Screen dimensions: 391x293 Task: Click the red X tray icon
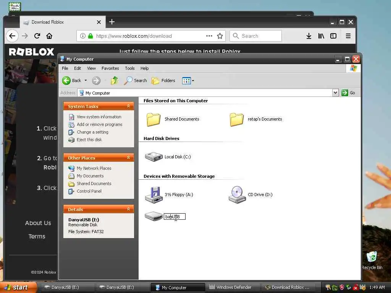pos(355,288)
